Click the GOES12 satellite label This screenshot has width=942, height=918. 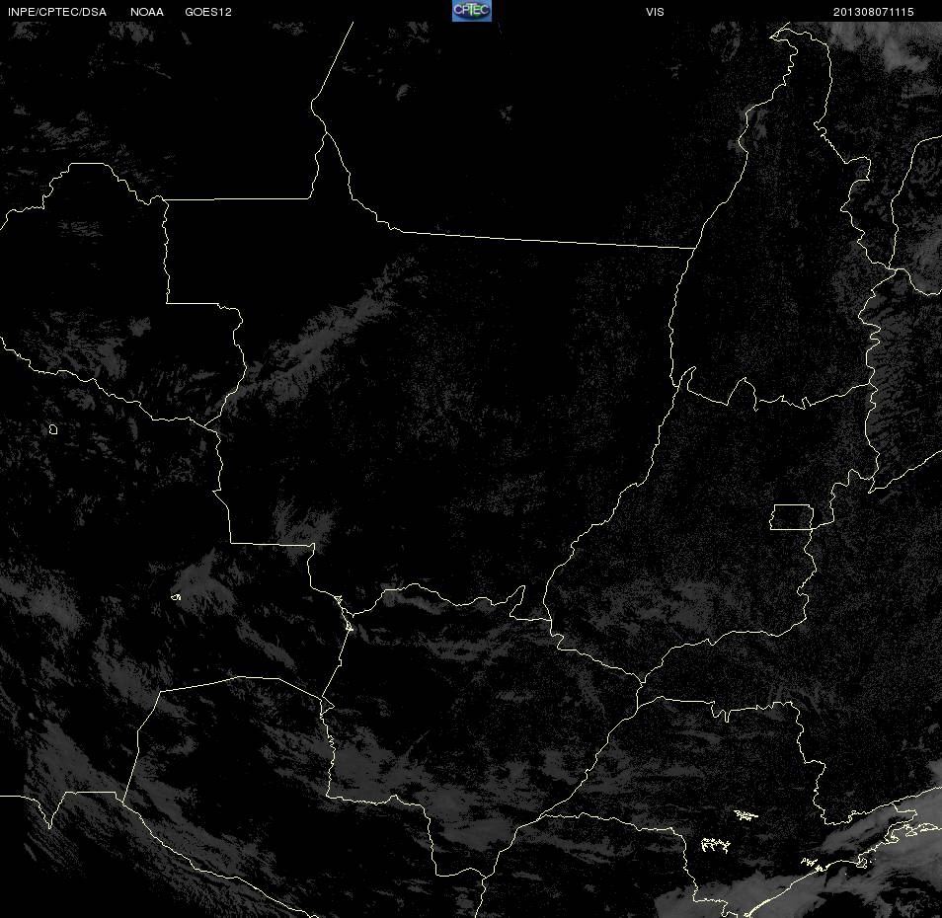click(x=208, y=12)
